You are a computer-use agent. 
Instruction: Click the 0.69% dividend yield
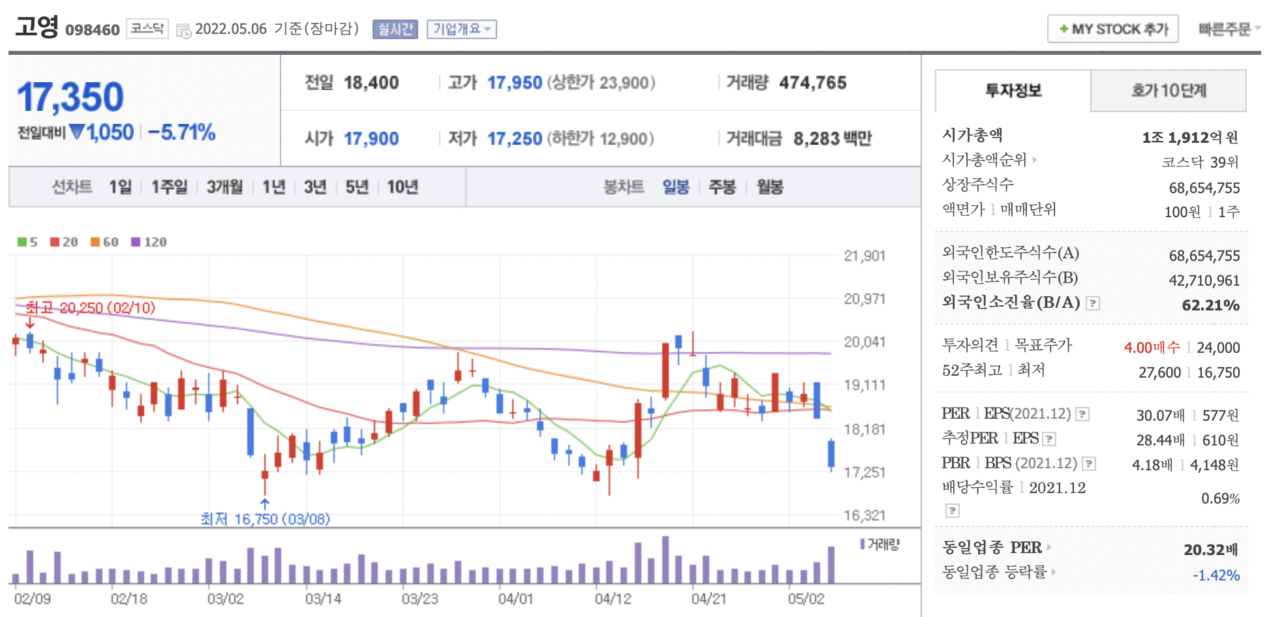tap(1220, 499)
